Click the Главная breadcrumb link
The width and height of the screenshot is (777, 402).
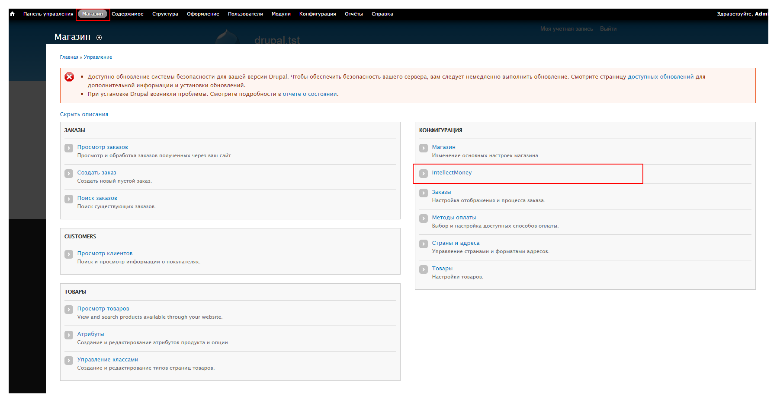[69, 57]
